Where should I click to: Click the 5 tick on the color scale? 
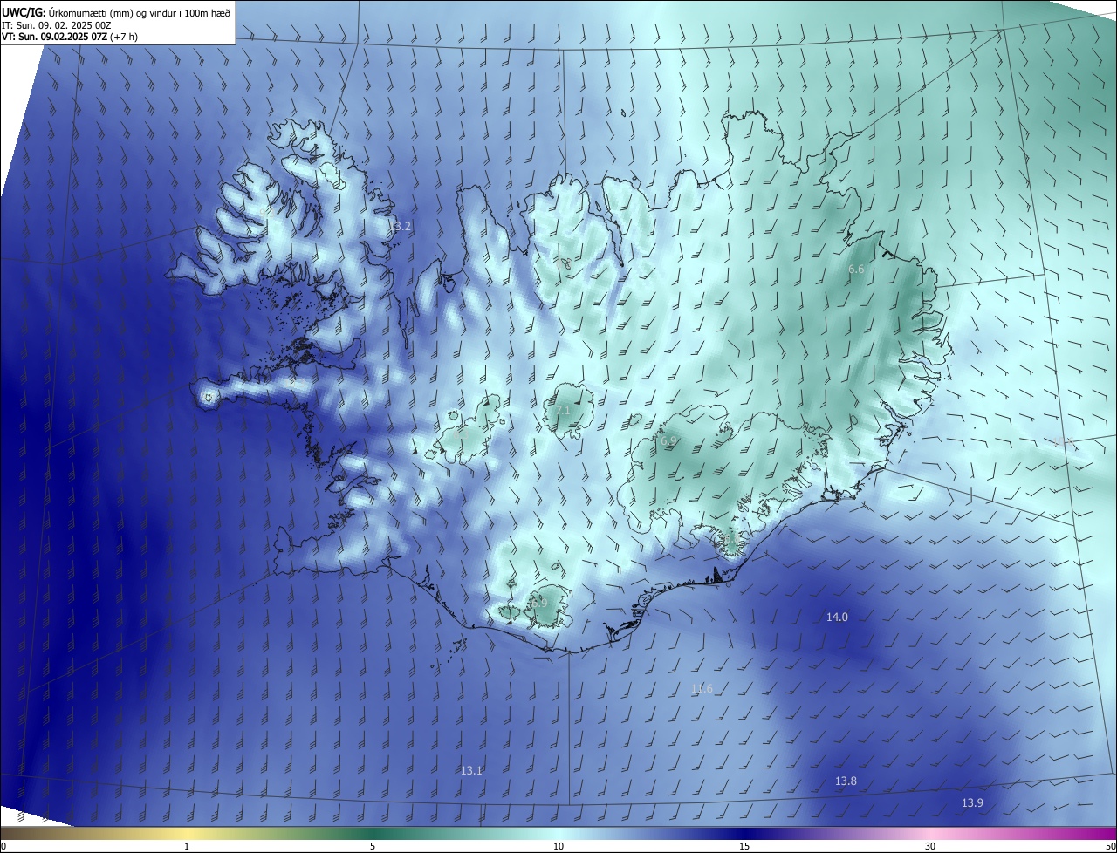pyautogui.click(x=373, y=846)
